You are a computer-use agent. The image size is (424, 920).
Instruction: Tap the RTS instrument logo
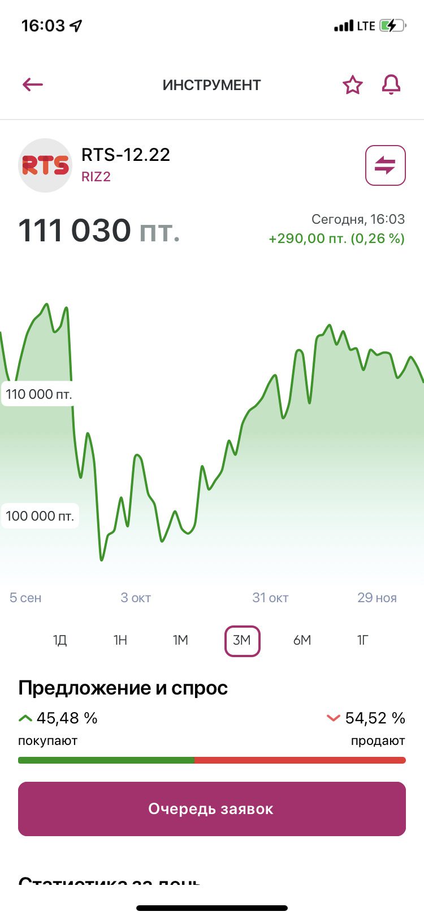click(45, 165)
